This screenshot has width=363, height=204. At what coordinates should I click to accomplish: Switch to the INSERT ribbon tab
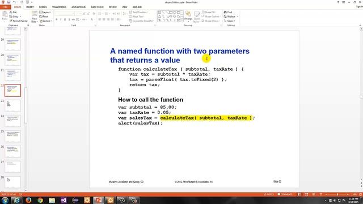[30, 7]
